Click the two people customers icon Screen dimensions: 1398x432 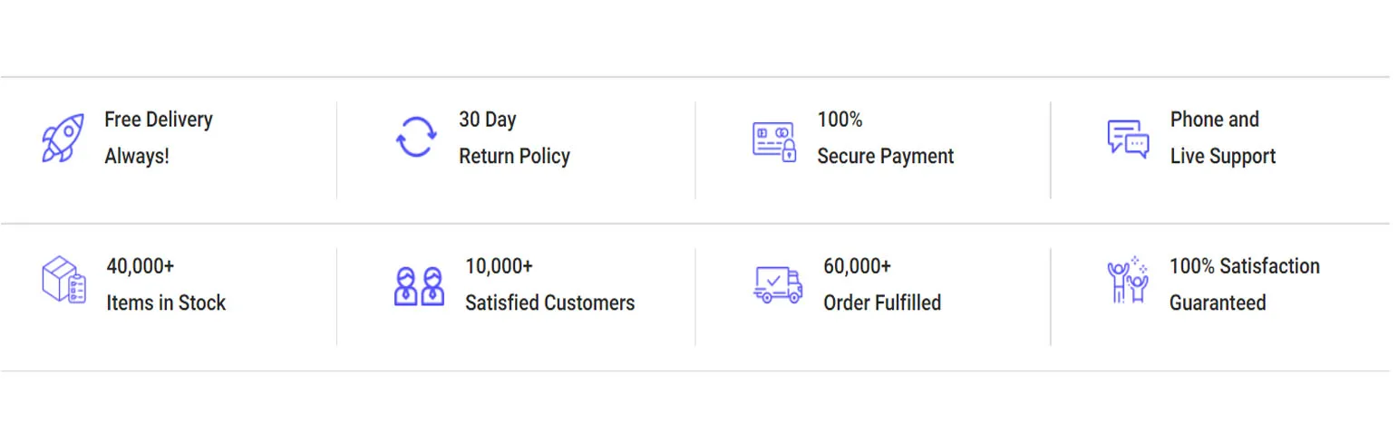pos(419,286)
